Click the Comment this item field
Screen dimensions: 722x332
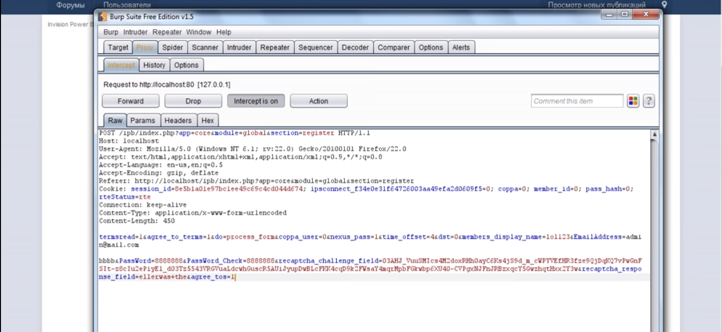point(577,101)
